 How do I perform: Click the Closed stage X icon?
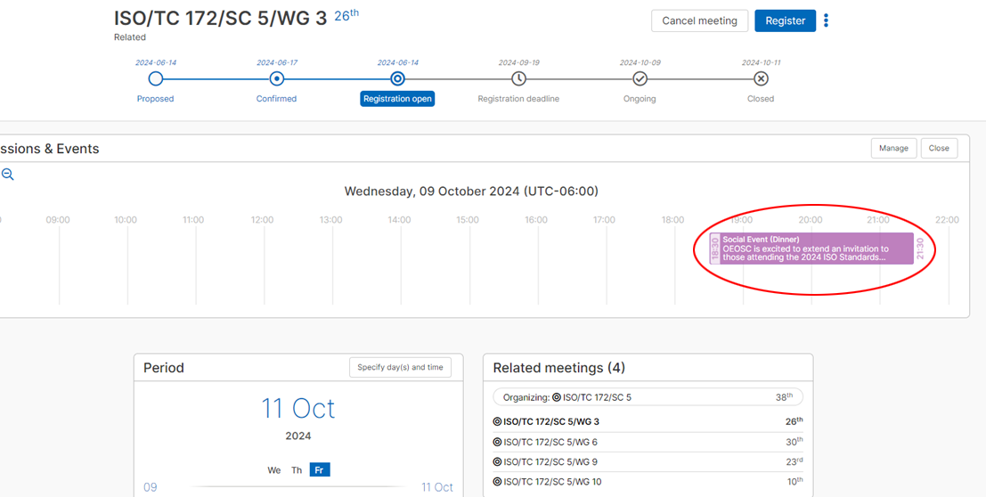(761, 78)
